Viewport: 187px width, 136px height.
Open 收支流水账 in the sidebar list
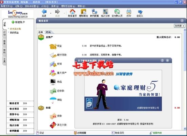click(15, 29)
